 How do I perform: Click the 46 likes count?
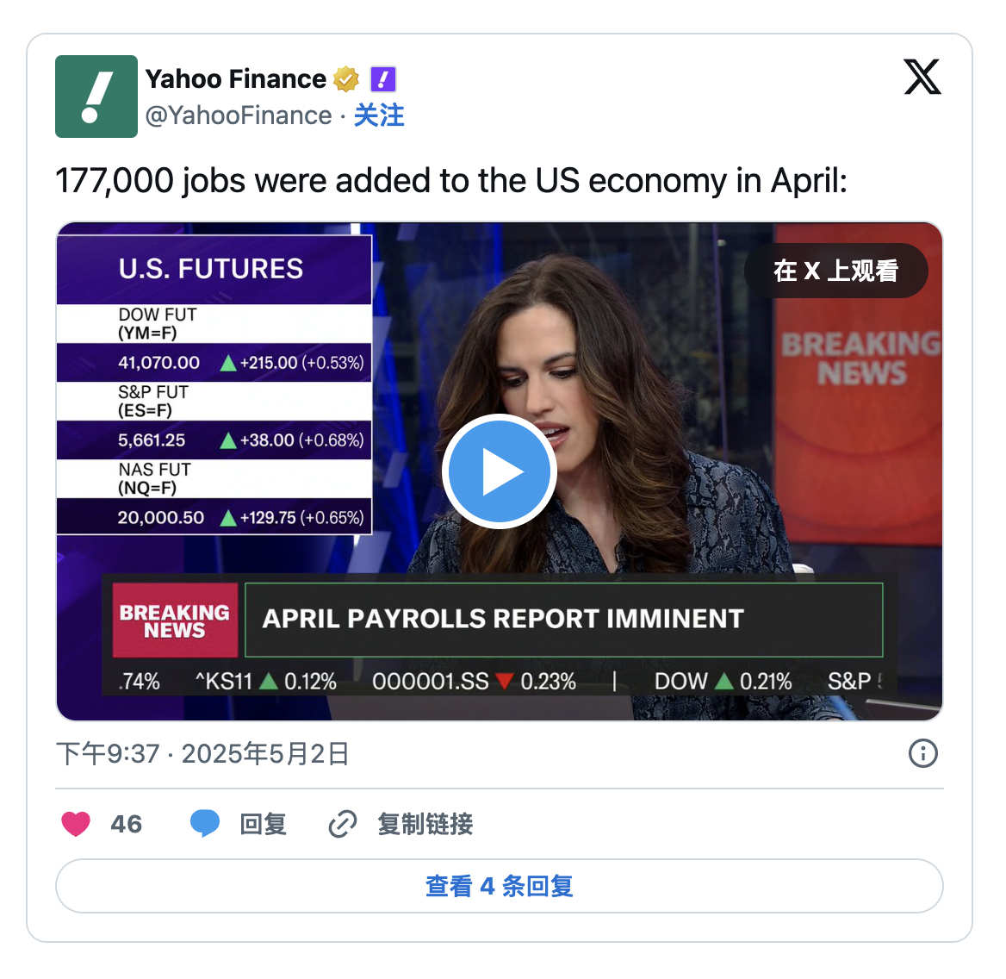click(126, 824)
